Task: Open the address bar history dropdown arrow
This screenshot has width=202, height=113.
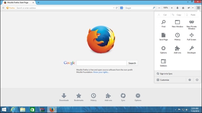Action: pyautogui.click(x=114, y=8)
